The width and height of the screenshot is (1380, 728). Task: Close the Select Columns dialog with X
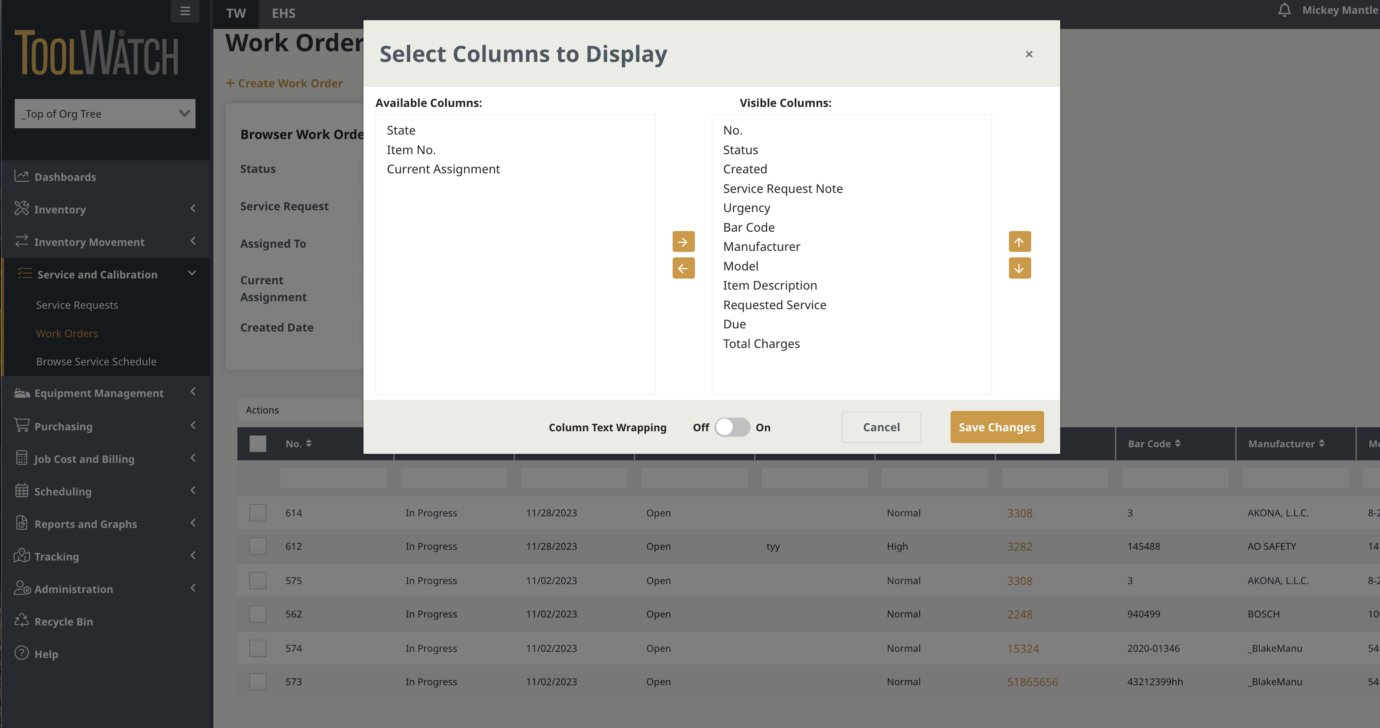coord(1029,54)
